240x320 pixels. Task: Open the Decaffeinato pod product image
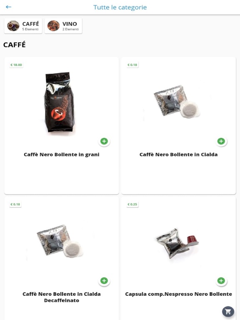pyautogui.click(x=60, y=241)
